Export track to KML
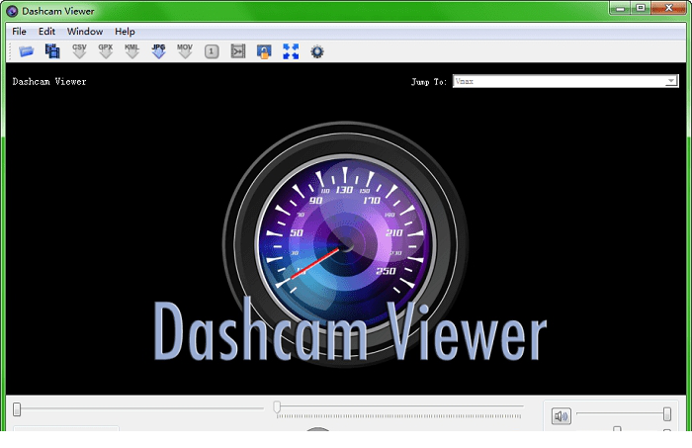692x448 pixels. [131, 51]
